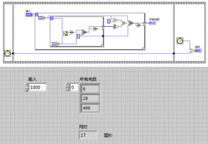Click the inner loop iteration i terminal
208x144 pixels.
[54, 44]
